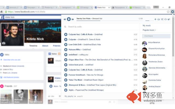Click the play icon in the Facebook post

51,86
